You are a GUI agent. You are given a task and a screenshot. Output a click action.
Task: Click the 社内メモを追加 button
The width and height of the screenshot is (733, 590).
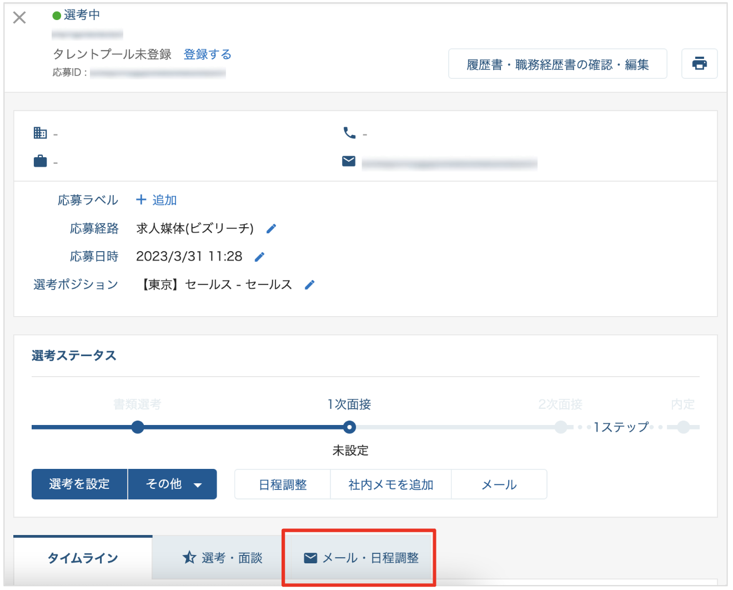(391, 484)
